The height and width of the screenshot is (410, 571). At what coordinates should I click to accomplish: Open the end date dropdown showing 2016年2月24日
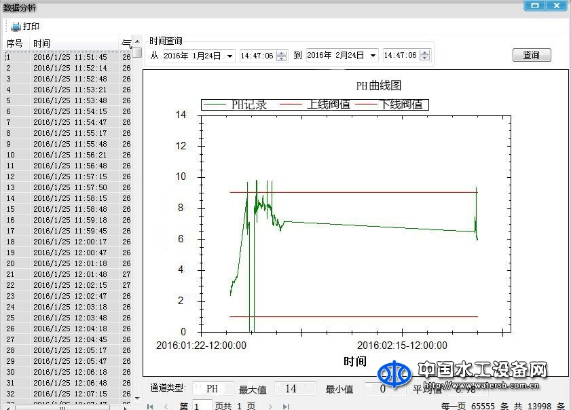[374, 55]
